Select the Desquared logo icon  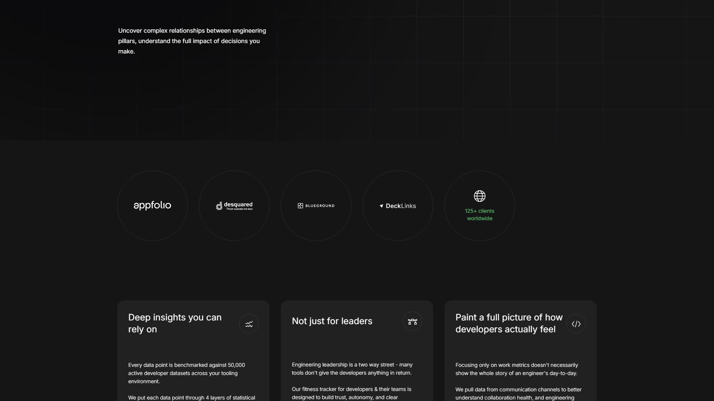tap(219, 206)
